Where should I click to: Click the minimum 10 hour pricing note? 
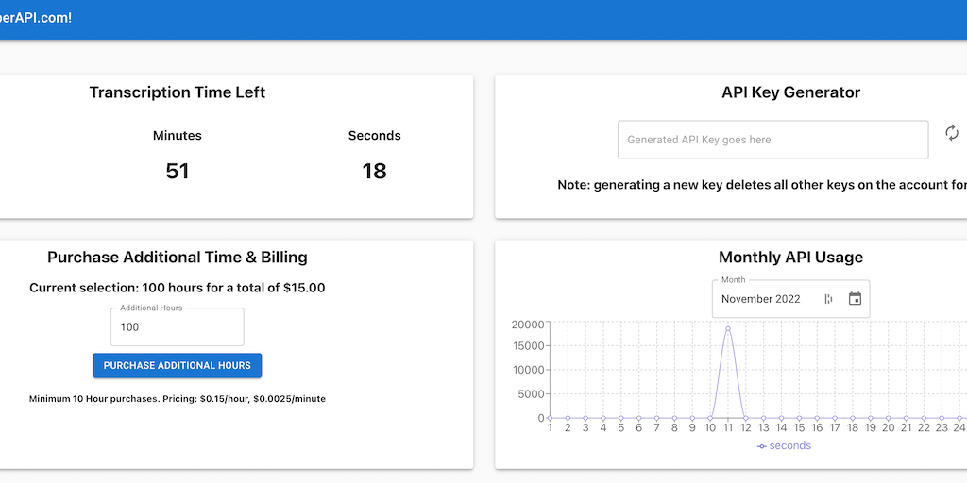point(178,399)
